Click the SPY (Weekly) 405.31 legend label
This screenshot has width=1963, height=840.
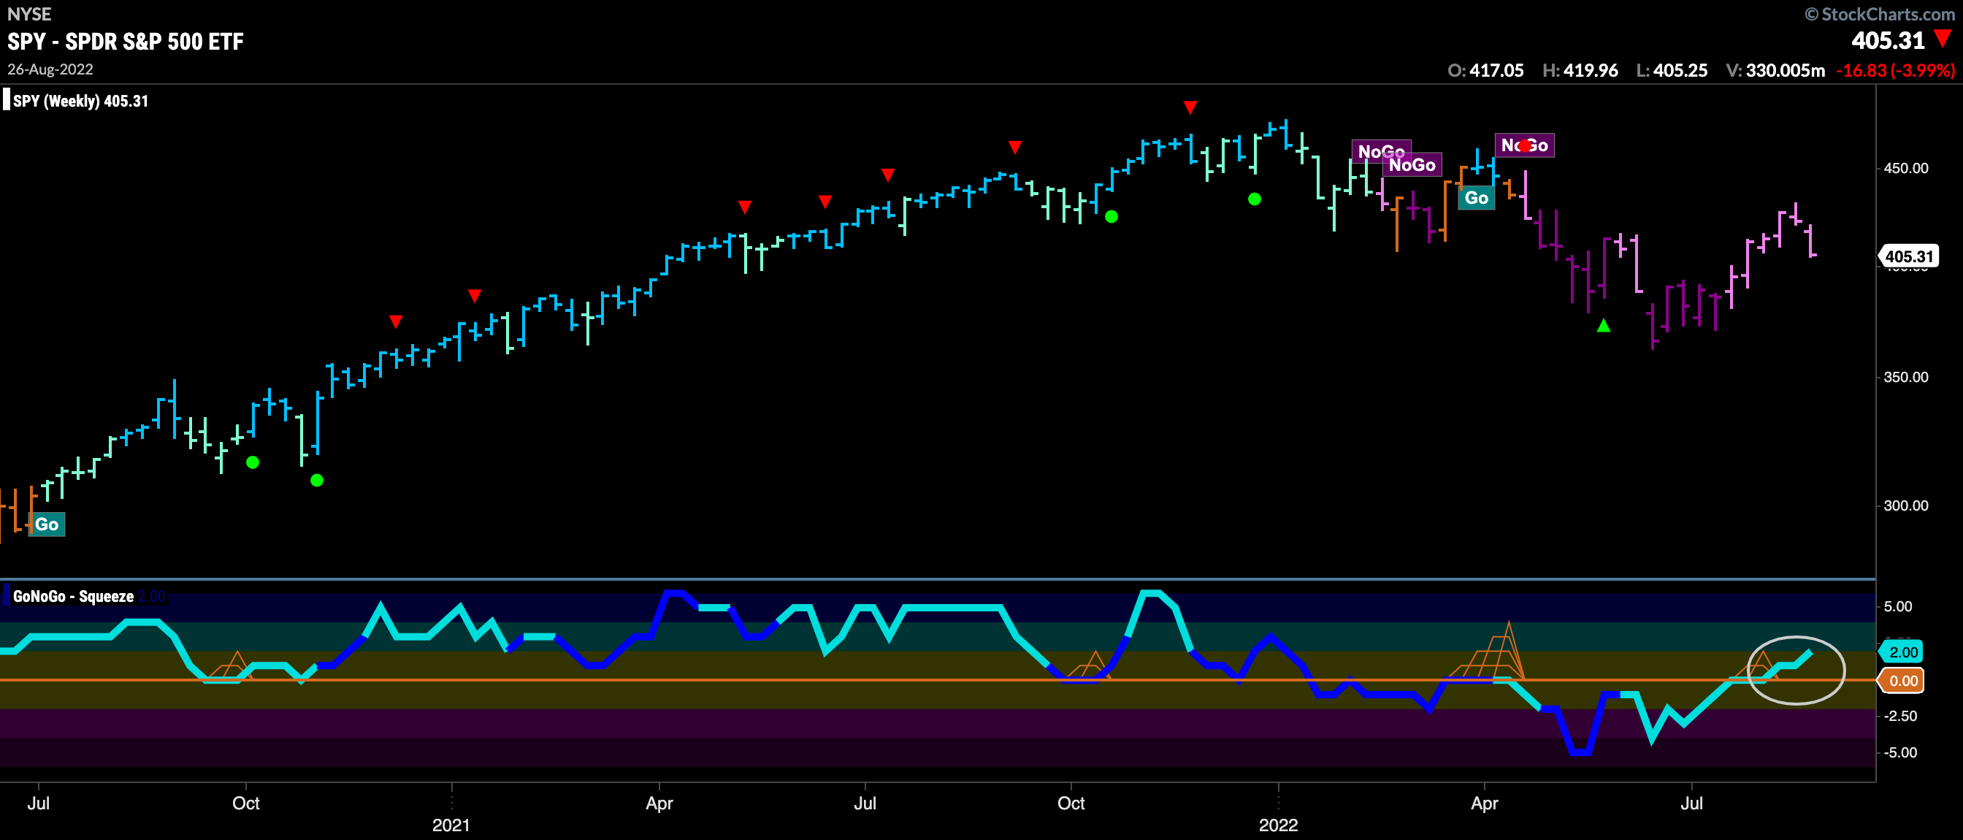click(81, 101)
